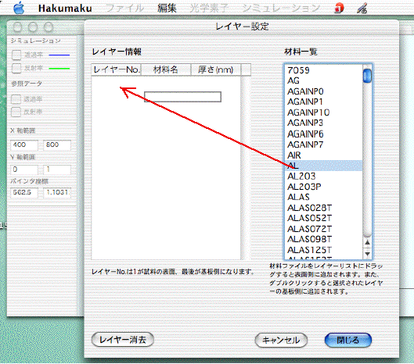This screenshot has height=364, width=414.
Task: Click the background window's zoom button
Action: 49,27
